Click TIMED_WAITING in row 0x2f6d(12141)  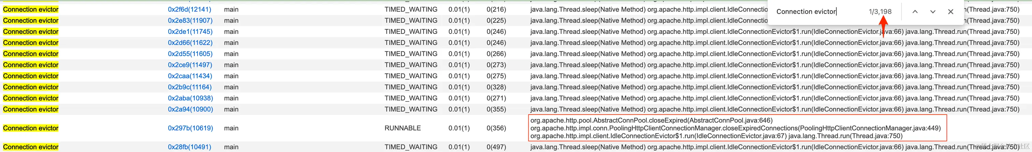coord(411,9)
